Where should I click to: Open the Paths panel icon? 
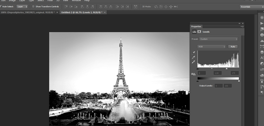point(262,46)
